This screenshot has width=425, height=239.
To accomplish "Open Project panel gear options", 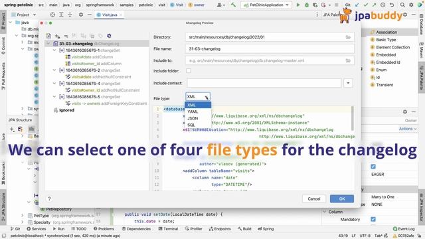I will (81, 15).
